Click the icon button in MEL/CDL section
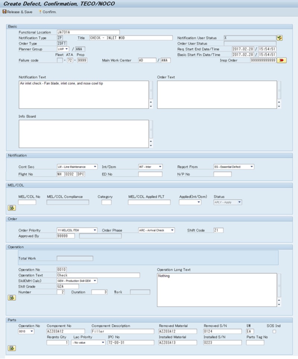Image resolution: width=298 pixels, height=359 pixels. pos(12,208)
